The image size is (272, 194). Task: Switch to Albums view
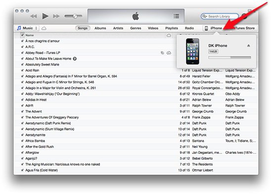(100, 28)
